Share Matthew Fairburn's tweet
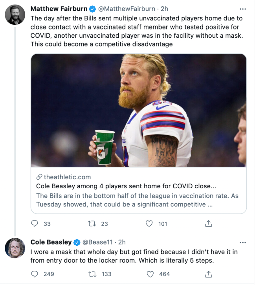 click(209, 224)
